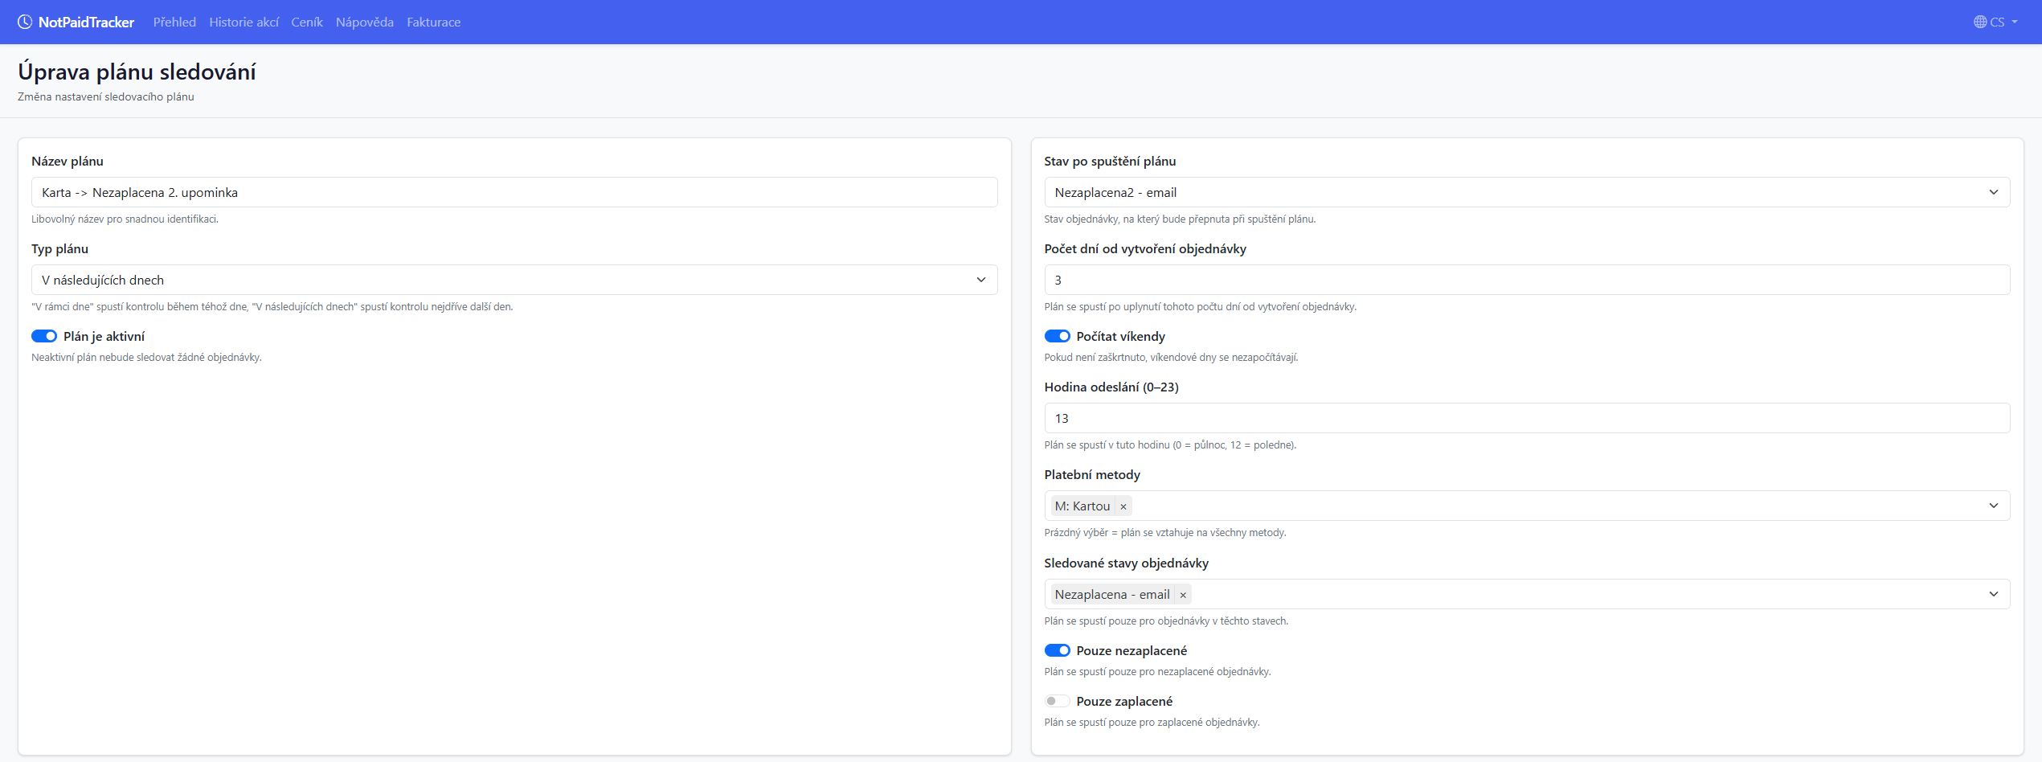Open the 'Typ plánu' dropdown
2042x762 pixels.
click(x=514, y=280)
